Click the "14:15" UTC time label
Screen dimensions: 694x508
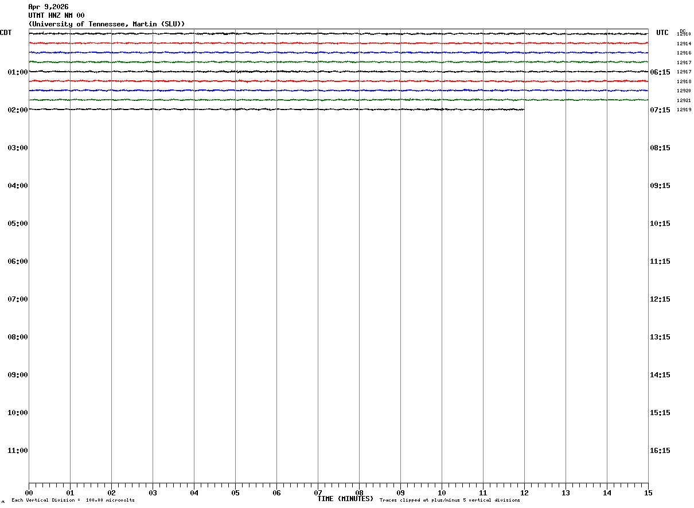(x=660, y=375)
